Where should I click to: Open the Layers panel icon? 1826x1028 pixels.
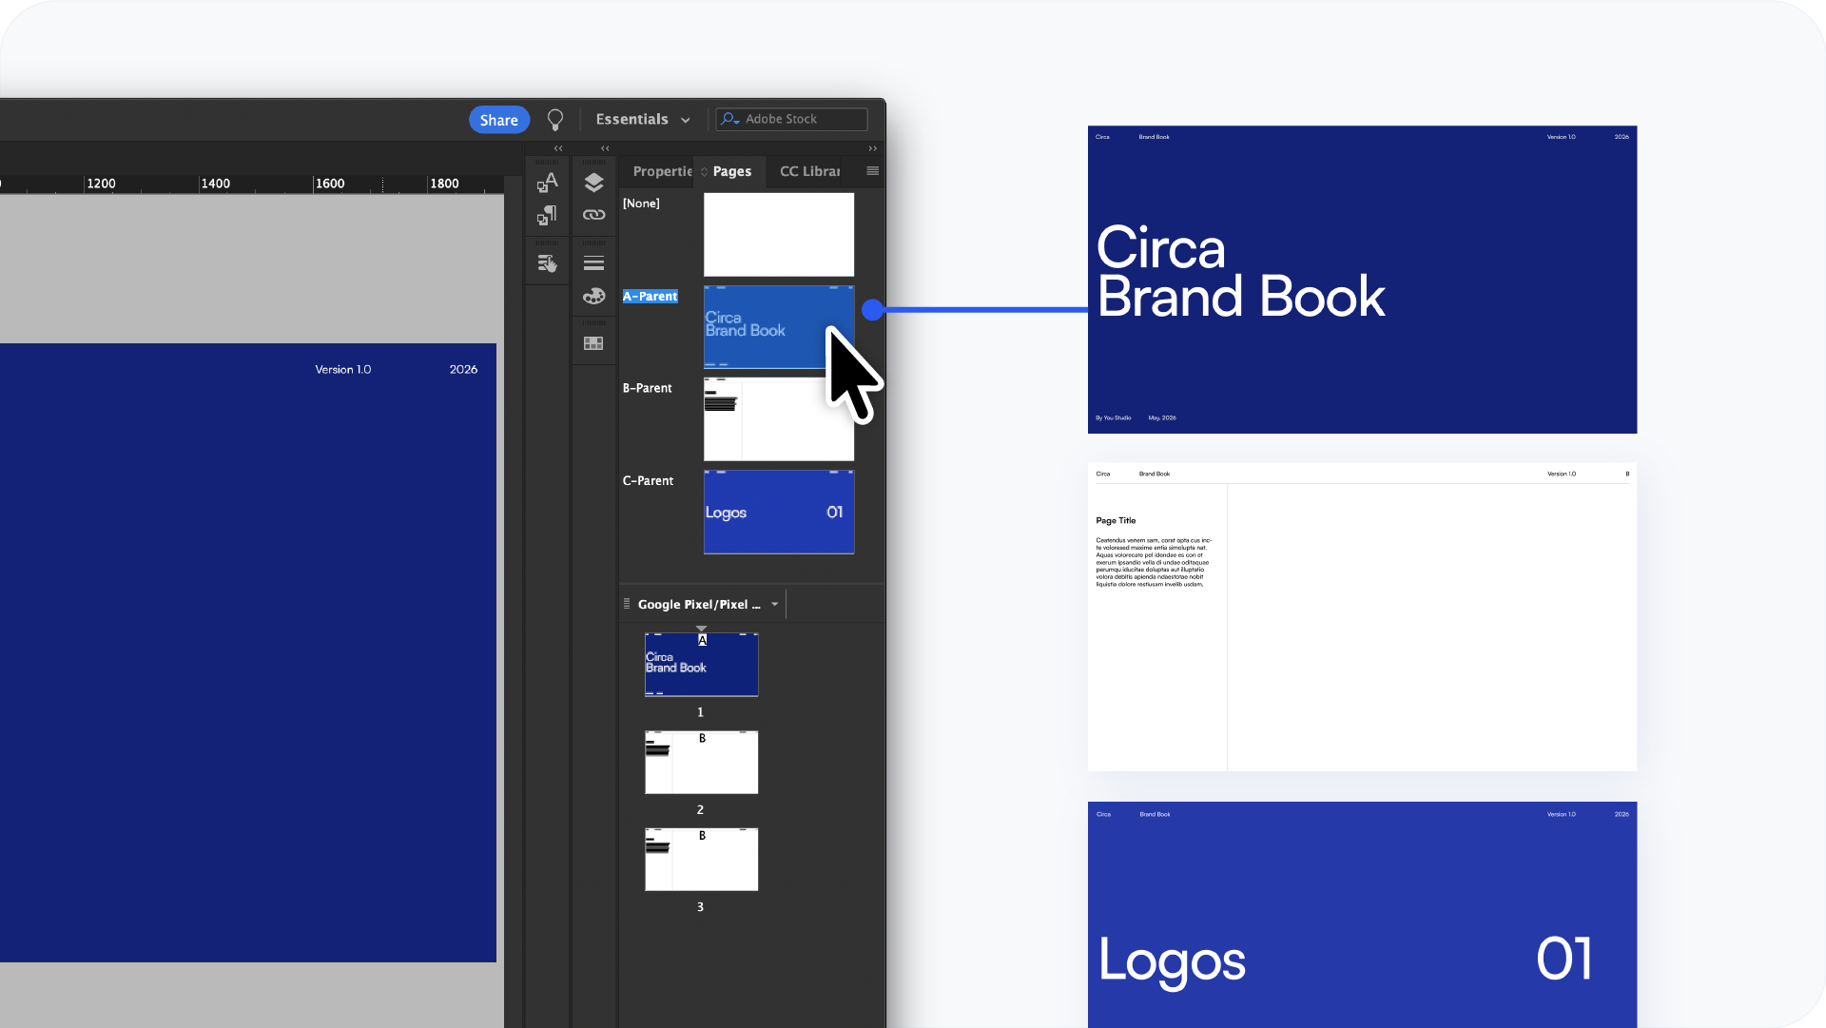[x=593, y=182]
